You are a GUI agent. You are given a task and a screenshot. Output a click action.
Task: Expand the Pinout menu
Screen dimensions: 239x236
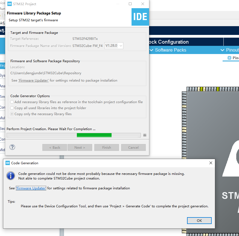click(230, 50)
